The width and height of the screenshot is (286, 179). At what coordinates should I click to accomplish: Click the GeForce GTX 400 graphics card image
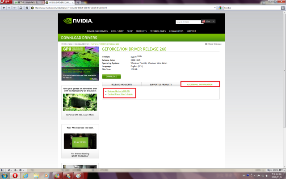(80, 102)
